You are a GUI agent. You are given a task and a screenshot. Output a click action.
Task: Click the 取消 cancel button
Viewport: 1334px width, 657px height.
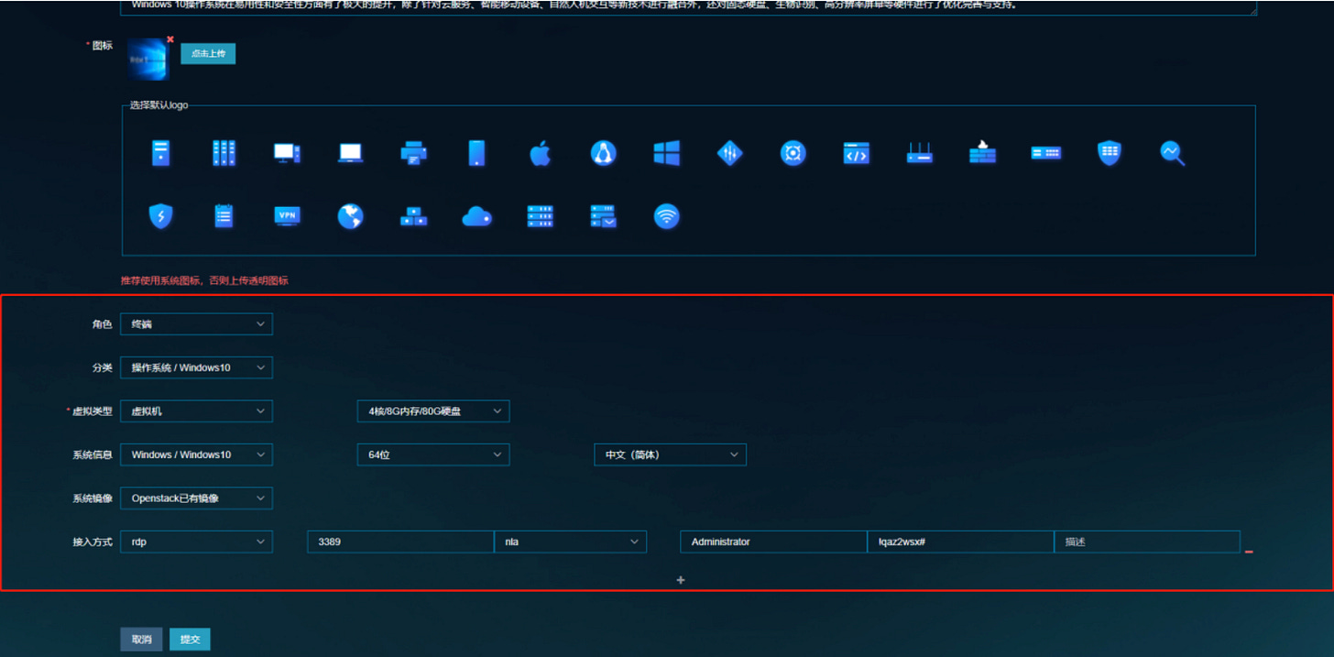[141, 640]
